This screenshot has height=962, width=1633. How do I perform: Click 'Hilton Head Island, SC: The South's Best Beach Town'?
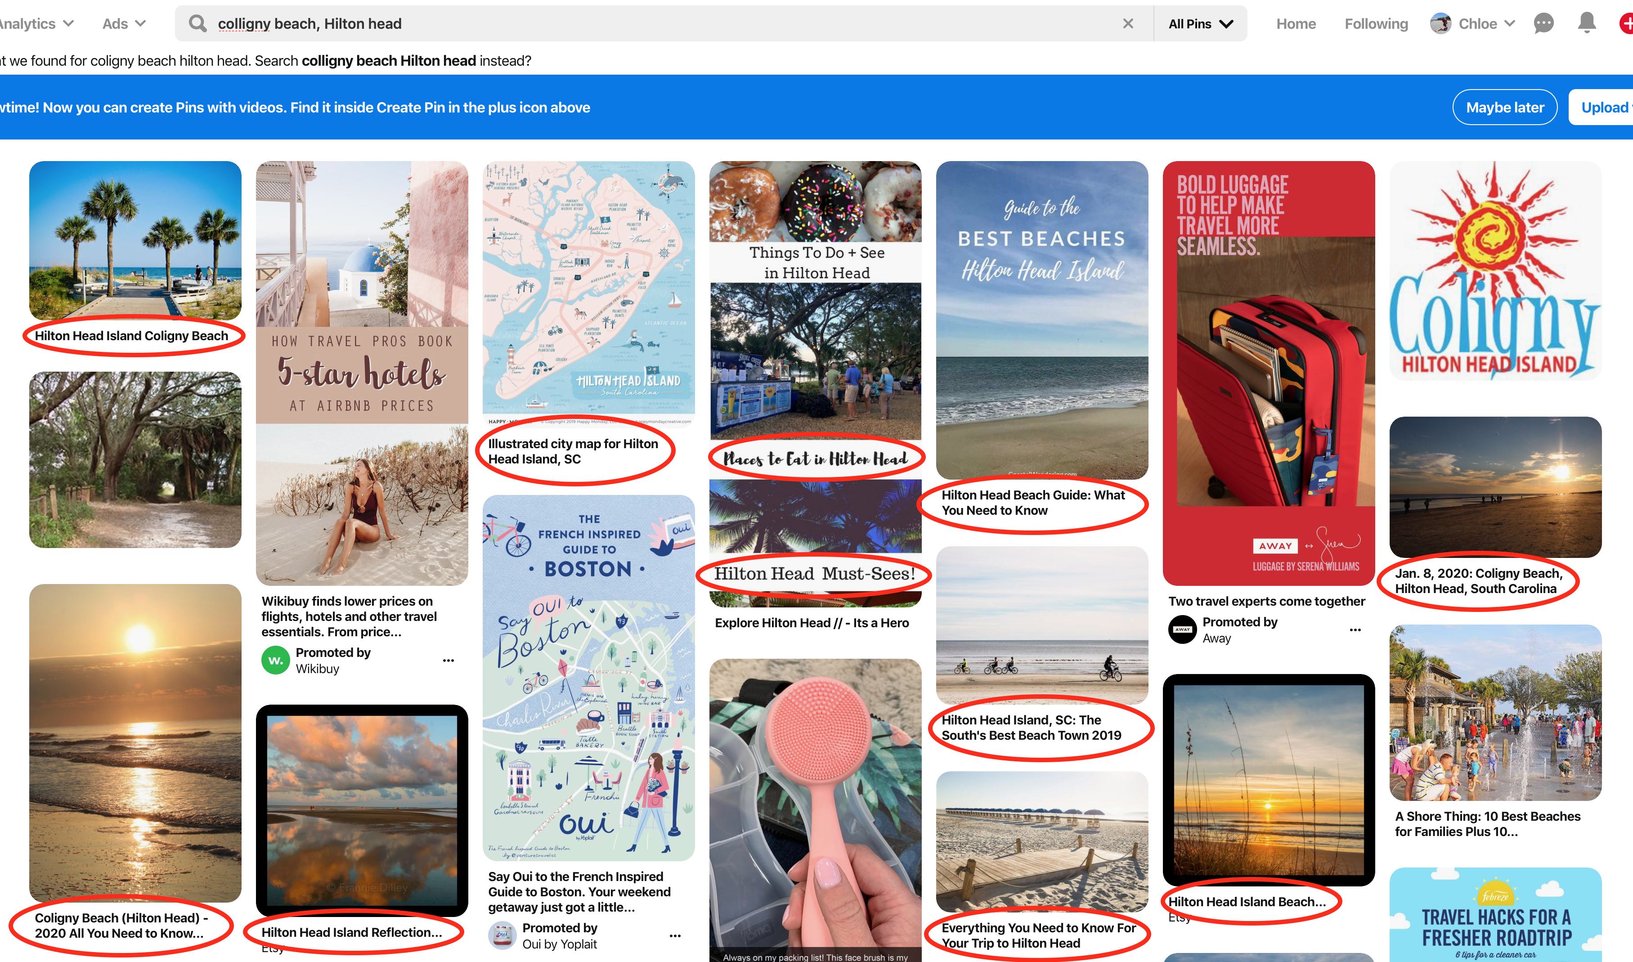(x=1031, y=727)
